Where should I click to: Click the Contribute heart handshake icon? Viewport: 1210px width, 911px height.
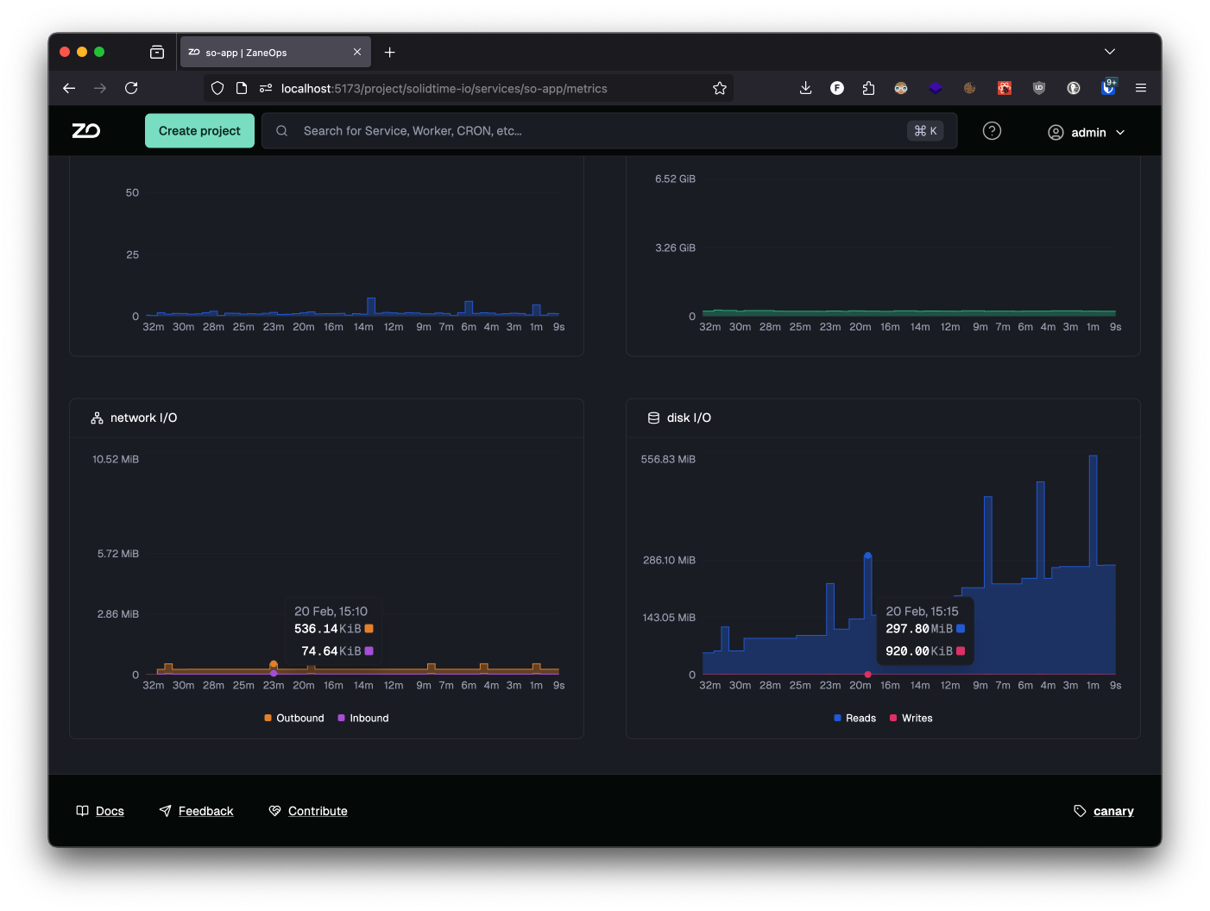(x=275, y=811)
